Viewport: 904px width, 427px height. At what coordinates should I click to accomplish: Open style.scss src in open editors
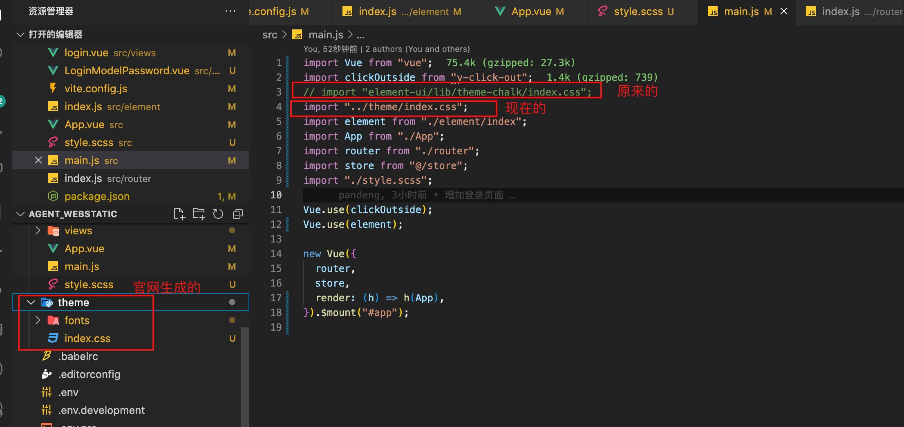(131, 142)
